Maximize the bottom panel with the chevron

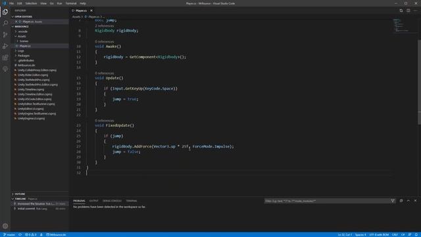[x=408, y=201]
